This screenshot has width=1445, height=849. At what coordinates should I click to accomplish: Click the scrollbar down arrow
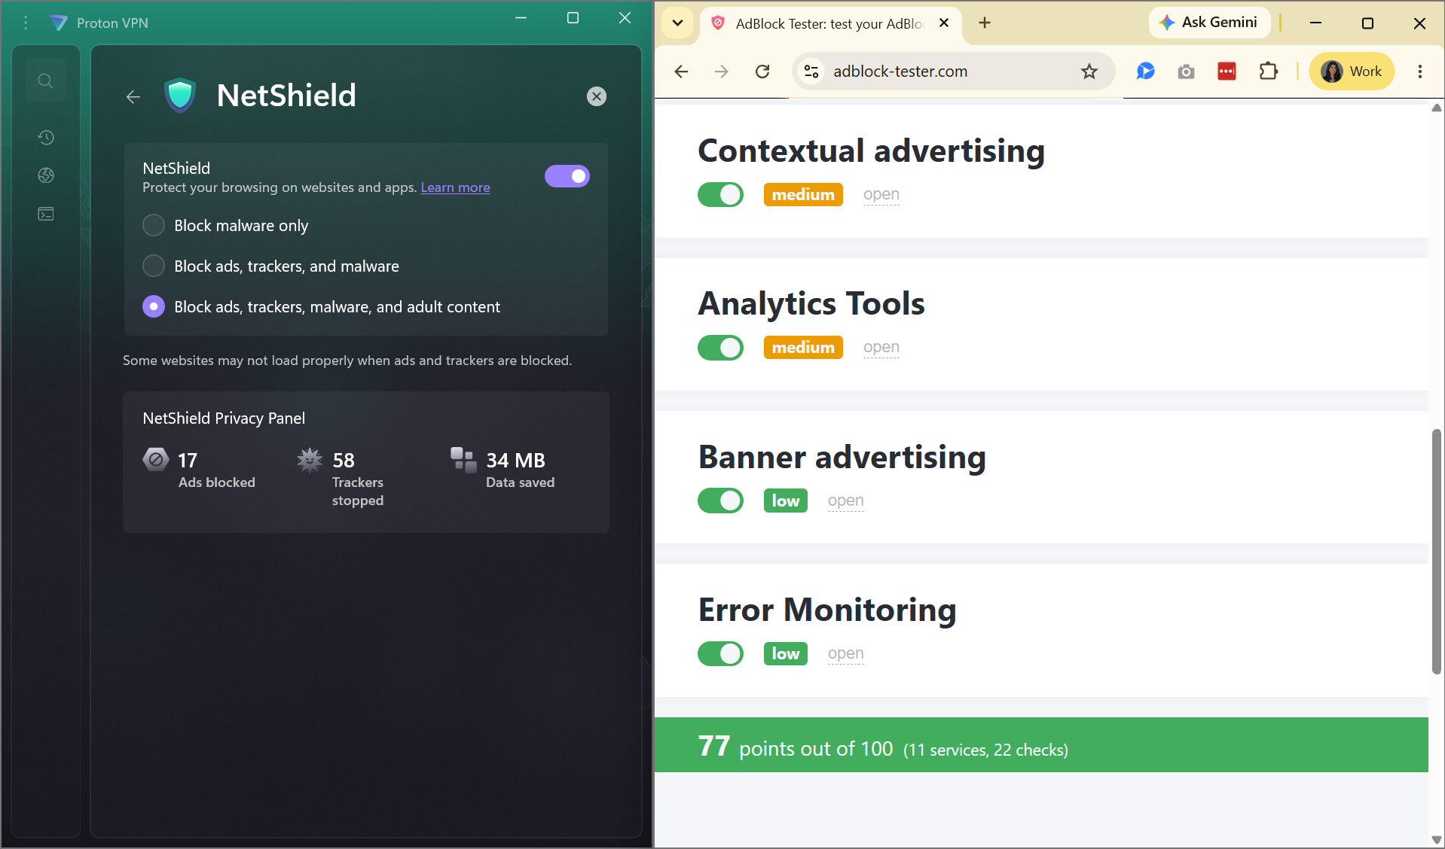1437,841
